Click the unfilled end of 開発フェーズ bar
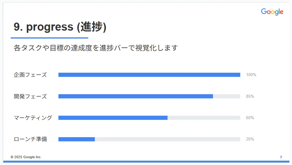The height and width of the screenshot is (165, 292). (227, 96)
